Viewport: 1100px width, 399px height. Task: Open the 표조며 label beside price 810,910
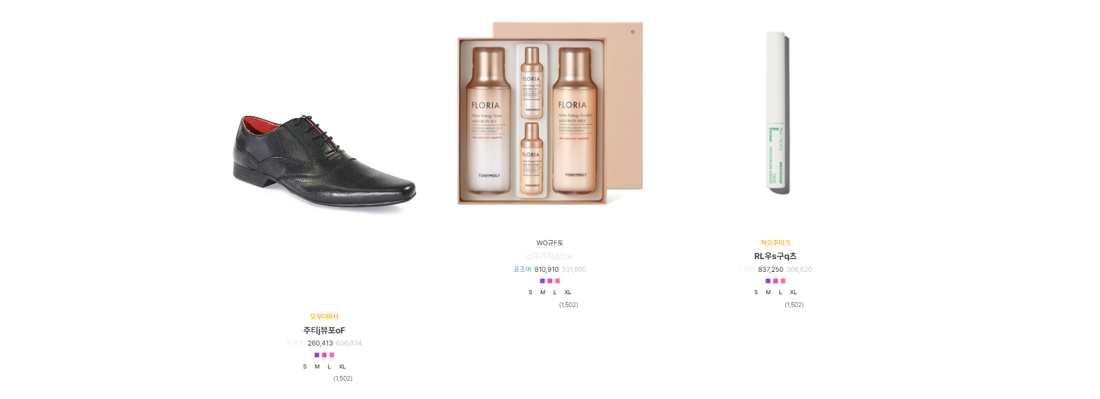point(522,269)
